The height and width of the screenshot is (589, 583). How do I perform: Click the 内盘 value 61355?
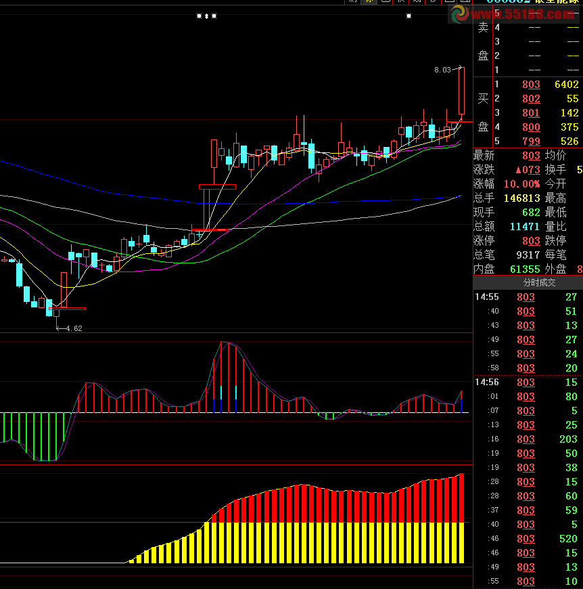(524, 269)
